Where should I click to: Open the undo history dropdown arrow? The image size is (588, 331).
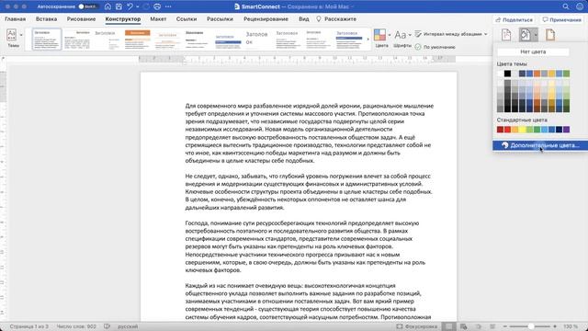coord(137,6)
